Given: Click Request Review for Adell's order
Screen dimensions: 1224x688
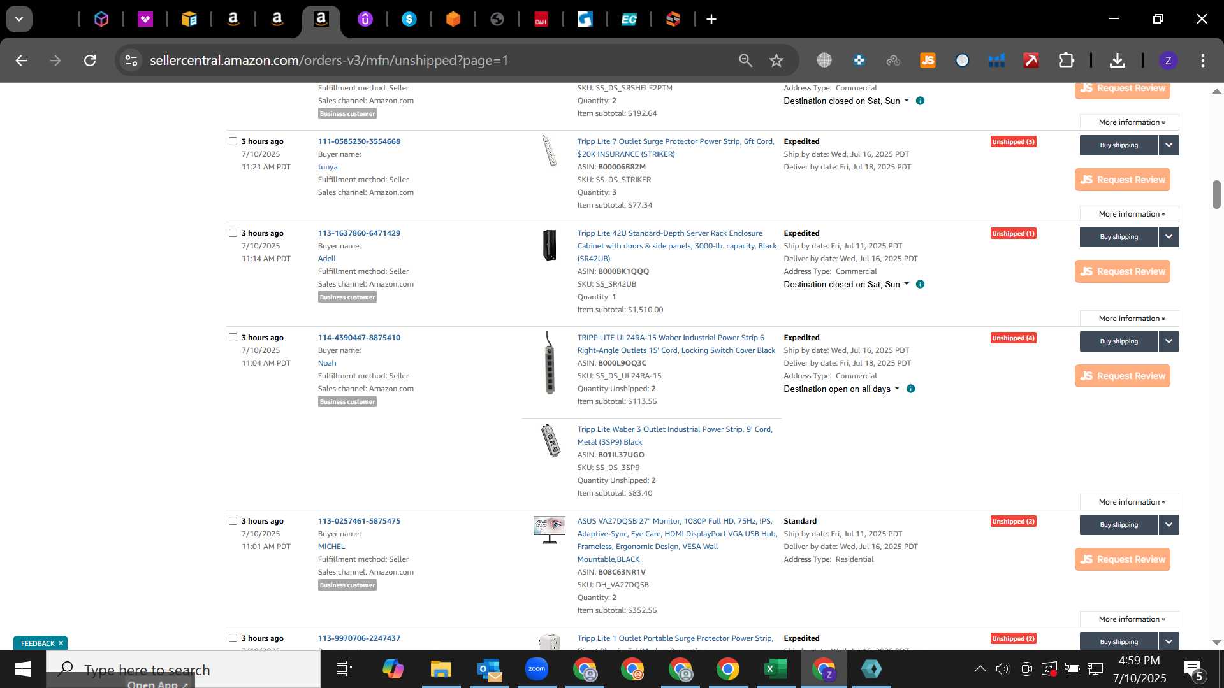Looking at the screenshot, I should pos(1123,271).
